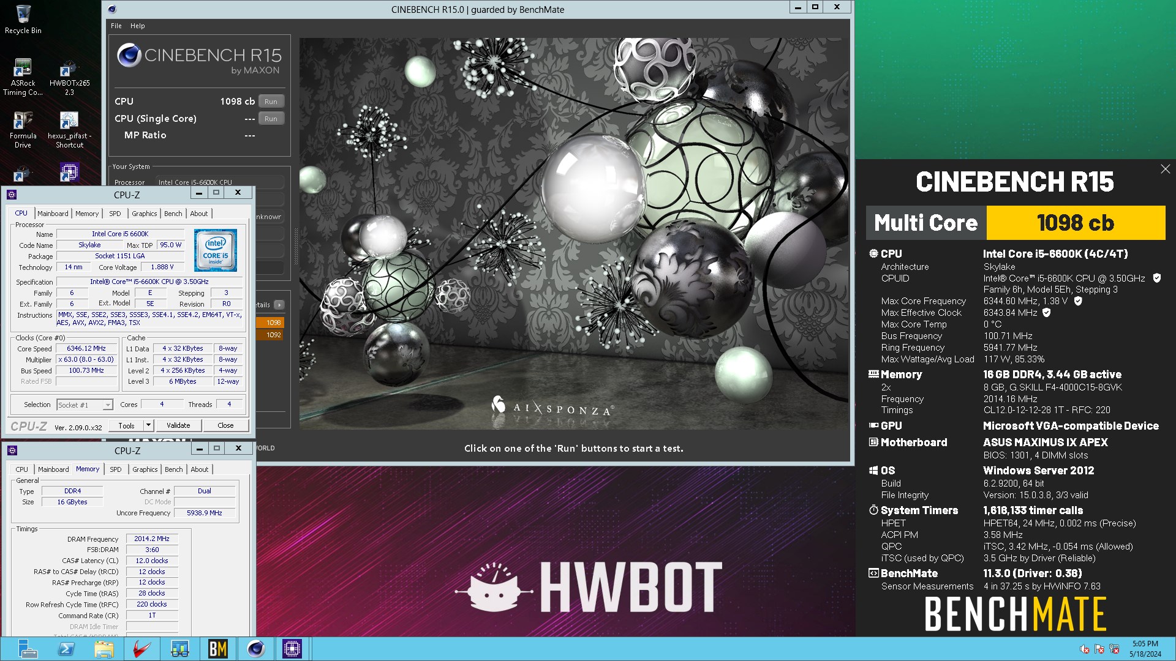The height and width of the screenshot is (661, 1176).
Task: Click the Max Effective Clock verified shield
Action: [x=1047, y=313]
